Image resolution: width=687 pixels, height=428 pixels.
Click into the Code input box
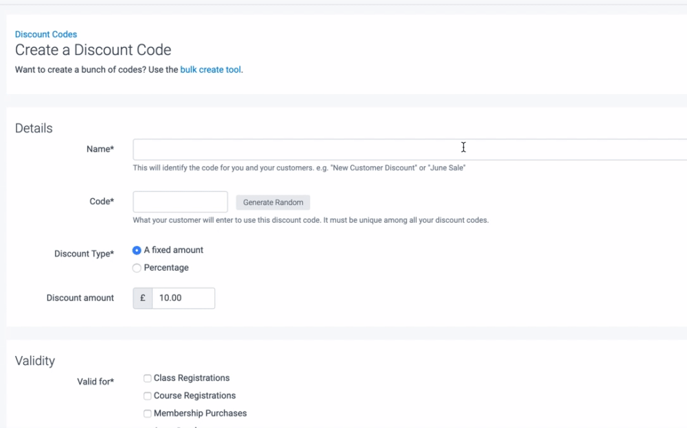point(180,202)
